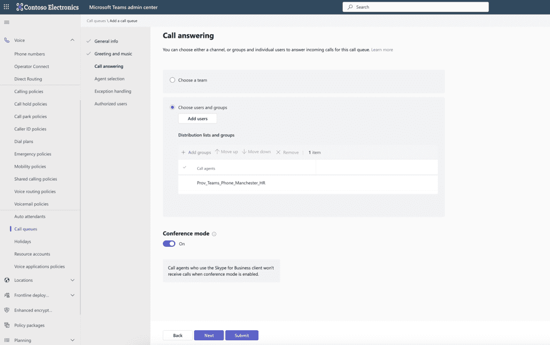The height and width of the screenshot is (345, 550).
Task: Open Phone numbers in the sidebar
Action: pyautogui.click(x=30, y=54)
